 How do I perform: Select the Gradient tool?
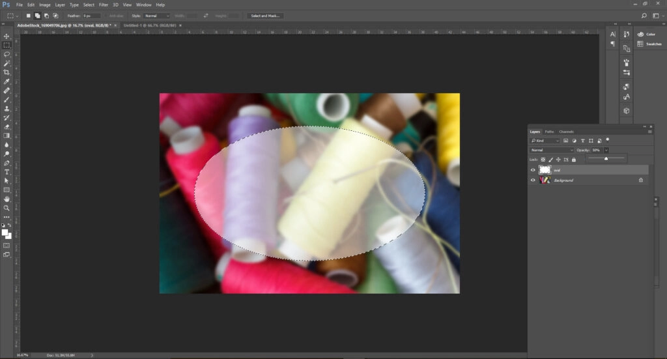coord(7,136)
